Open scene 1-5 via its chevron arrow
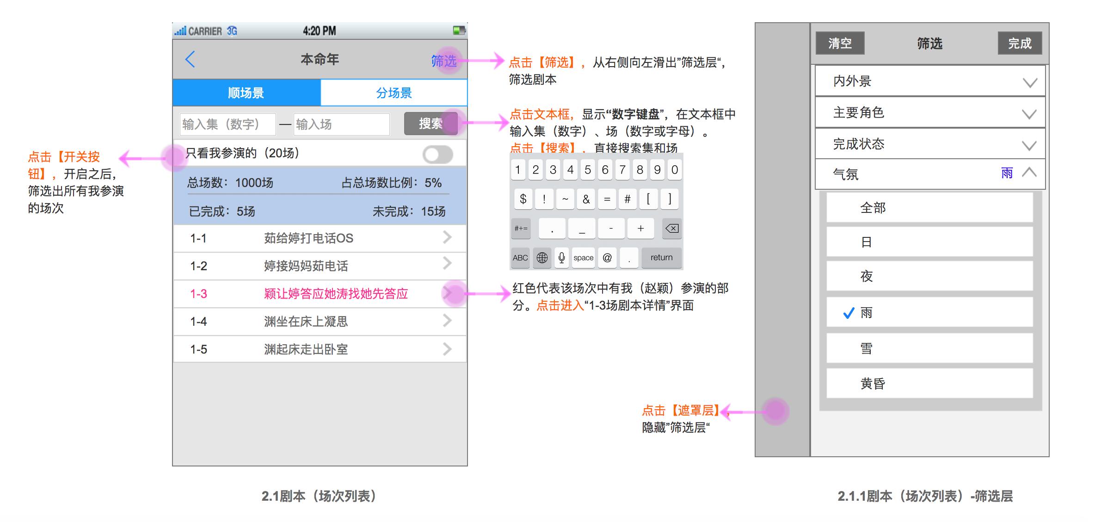Screen dimensions: 1095x522 447,349
